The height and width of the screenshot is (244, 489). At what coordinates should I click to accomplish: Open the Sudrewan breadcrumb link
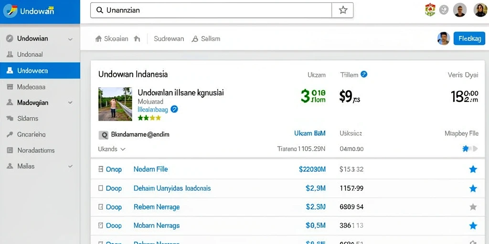click(x=169, y=39)
